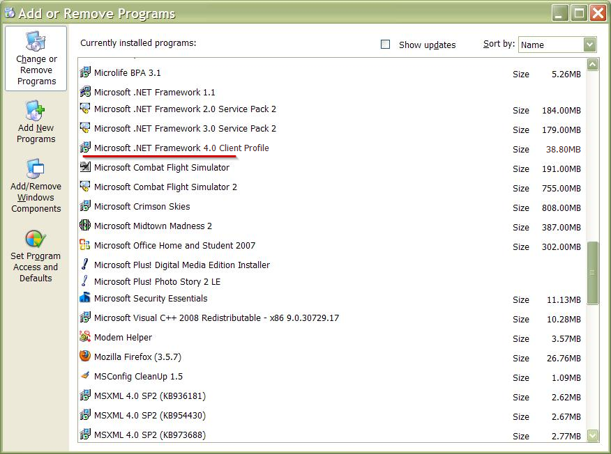Open Change or Remove Programs view
611x454 pixels.
pos(36,59)
